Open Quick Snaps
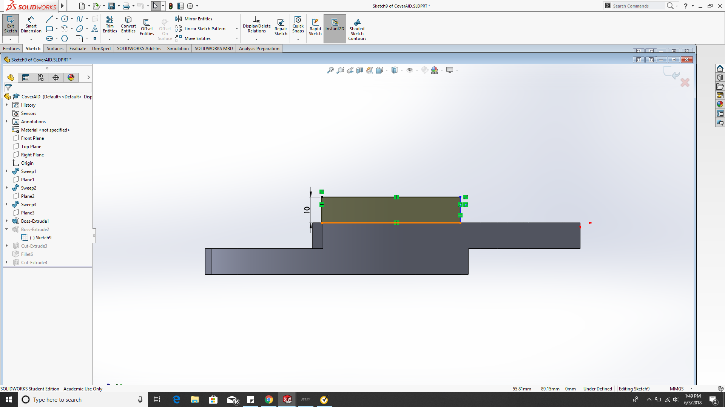 [x=298, y=25]
